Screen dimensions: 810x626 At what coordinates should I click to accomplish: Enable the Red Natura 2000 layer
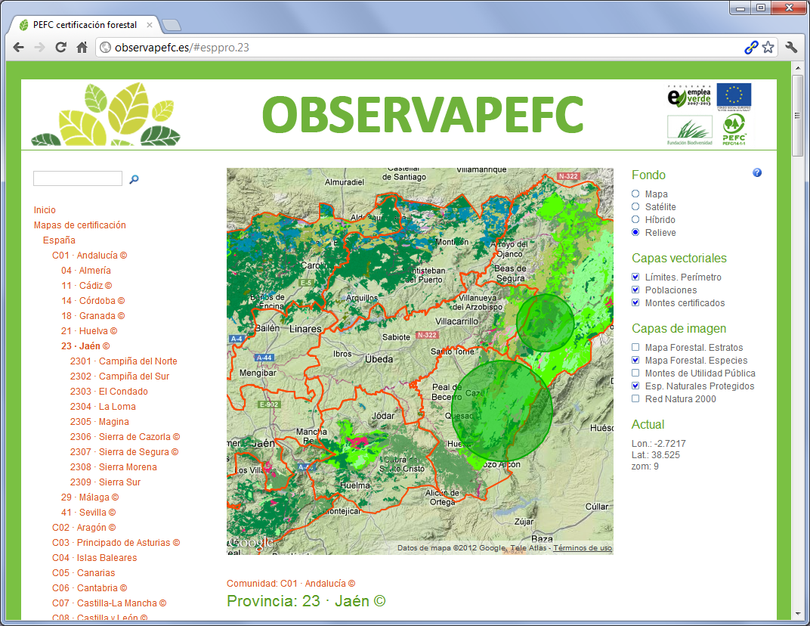(635, 399)
